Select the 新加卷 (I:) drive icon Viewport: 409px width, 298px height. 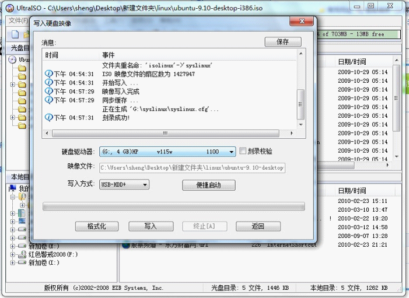(x=22, y=262)
